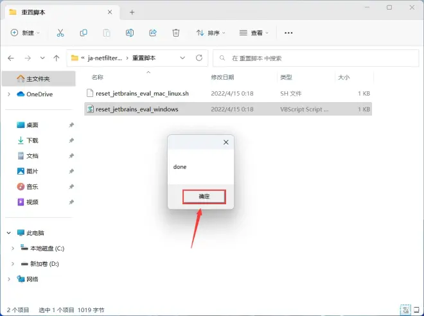Open the 排序 sort dropdown
The width and height of the screenshot is (424, 316).
point(211,33)
